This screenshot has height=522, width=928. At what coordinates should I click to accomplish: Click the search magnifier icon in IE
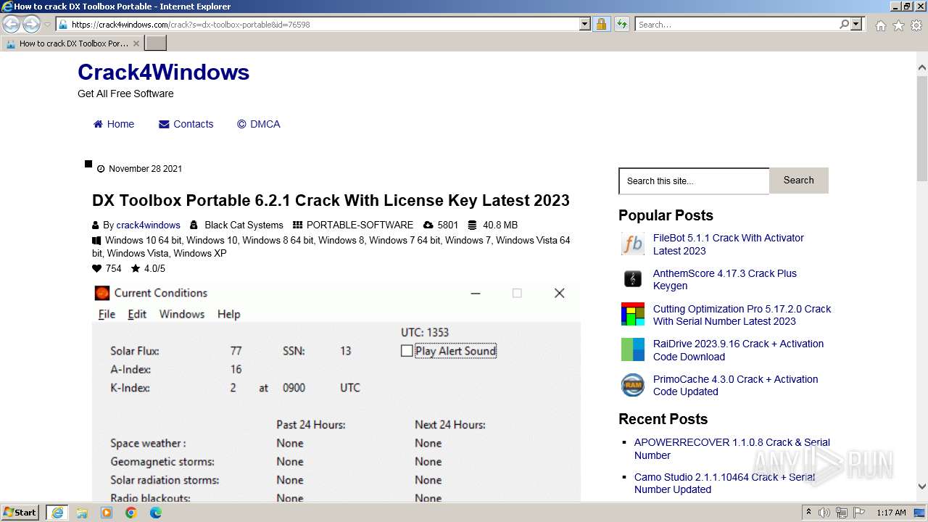844,24
